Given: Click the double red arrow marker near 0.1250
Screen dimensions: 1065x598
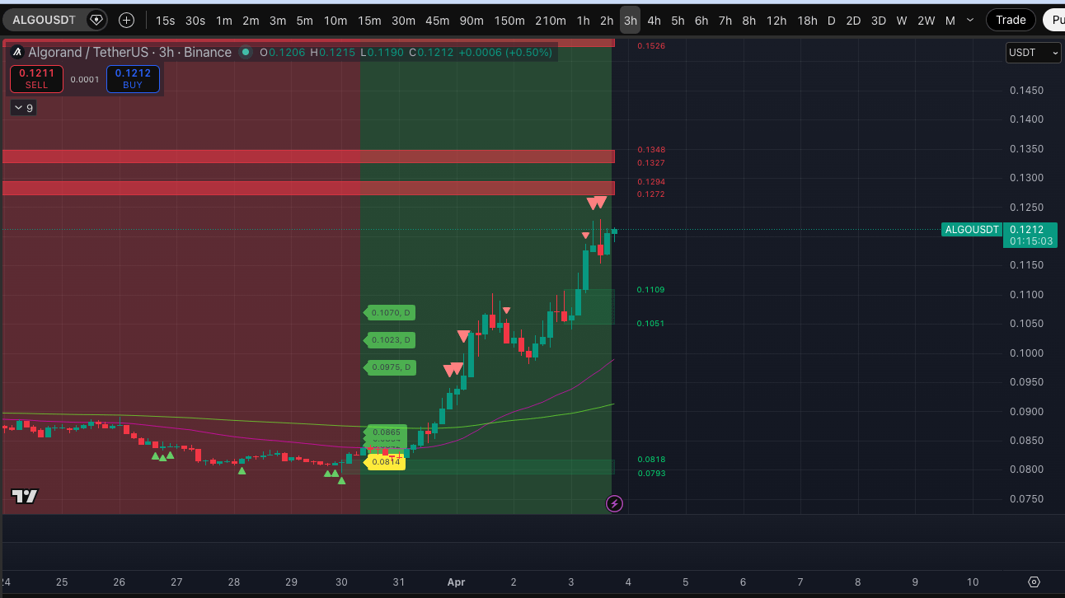Looking at the screenshot, I should (597, 203).
